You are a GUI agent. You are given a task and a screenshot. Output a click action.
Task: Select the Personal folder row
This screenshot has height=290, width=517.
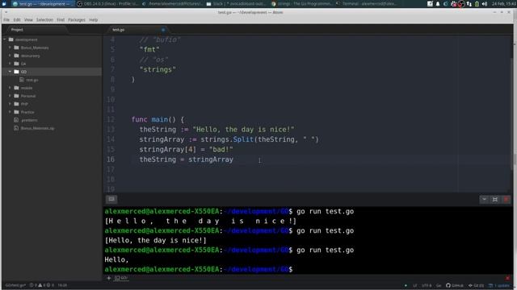pyautogui.click(x=52, y=96)
